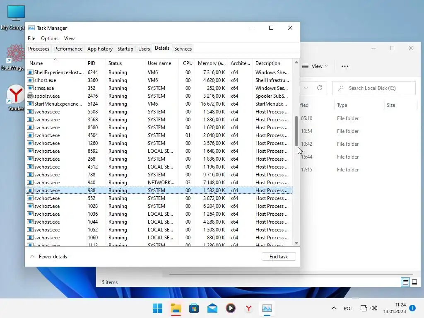Image resolution: width=424 pixels, height=318 pixels.
Task: Switch to the Services tab
Action: click(x=183, y=49)
